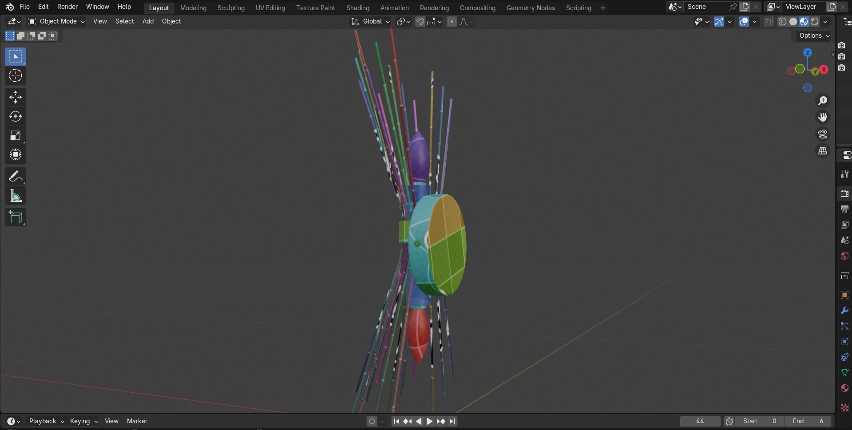This screenshot has width=852, height=430.
Task: Open the World properties tab
Action: click(x=844, y=256)
